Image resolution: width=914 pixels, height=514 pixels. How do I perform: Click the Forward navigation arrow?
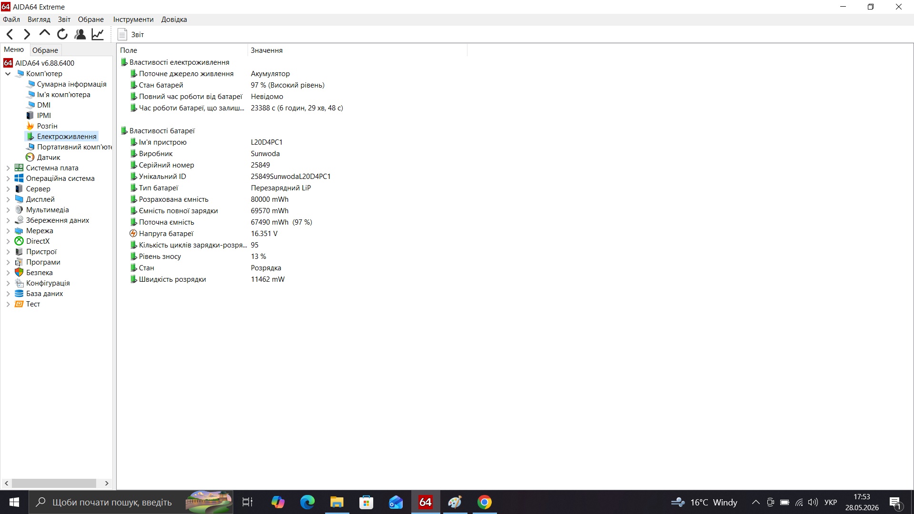27,34
